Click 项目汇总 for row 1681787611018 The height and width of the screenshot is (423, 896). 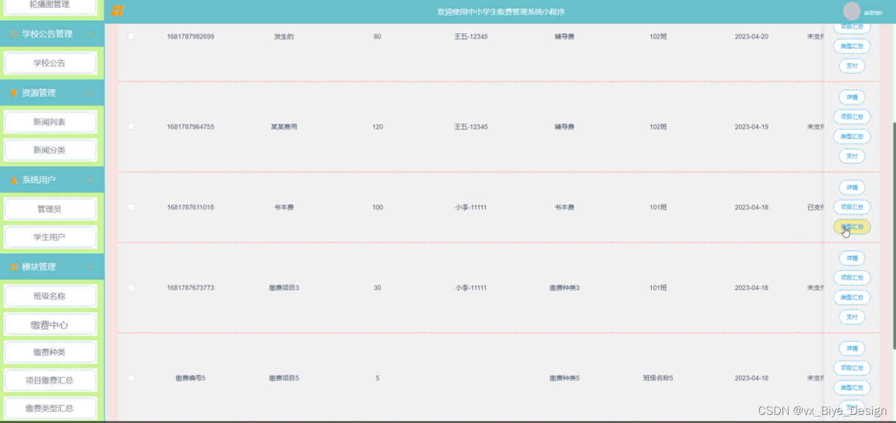pyautogui.click(x=851, y=207)
